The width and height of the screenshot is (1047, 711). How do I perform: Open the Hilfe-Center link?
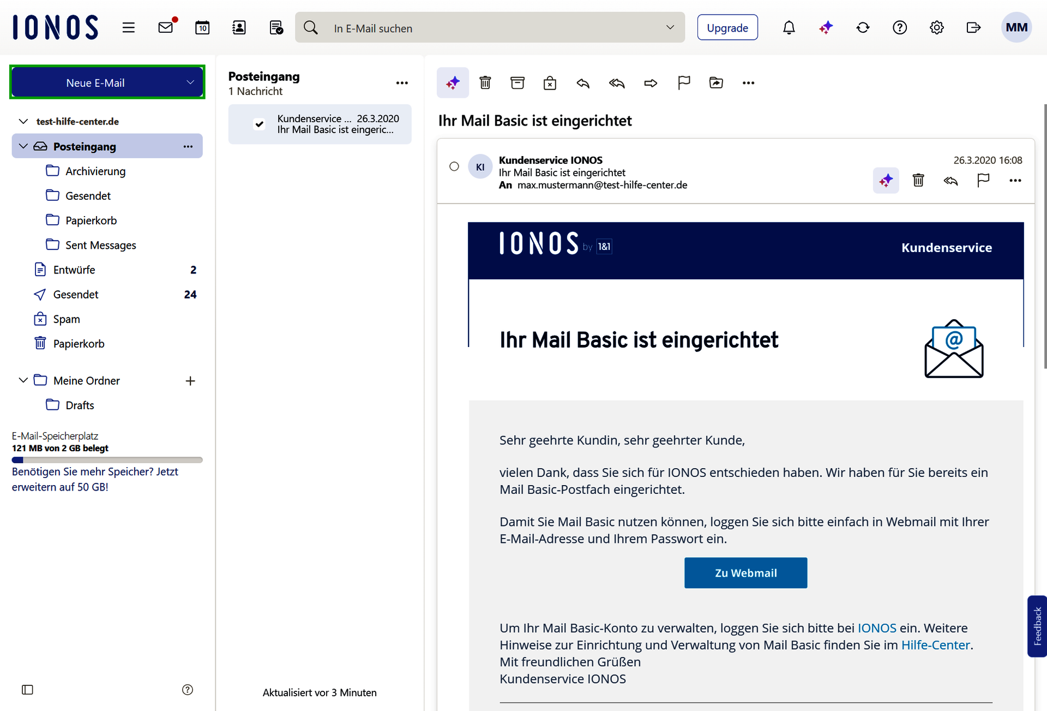point(935,645)
